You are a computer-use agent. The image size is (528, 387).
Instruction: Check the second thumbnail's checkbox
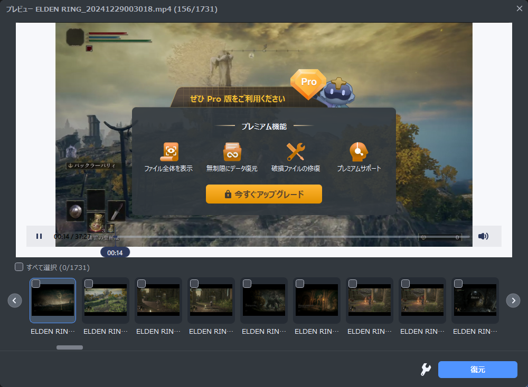point(89,284)
